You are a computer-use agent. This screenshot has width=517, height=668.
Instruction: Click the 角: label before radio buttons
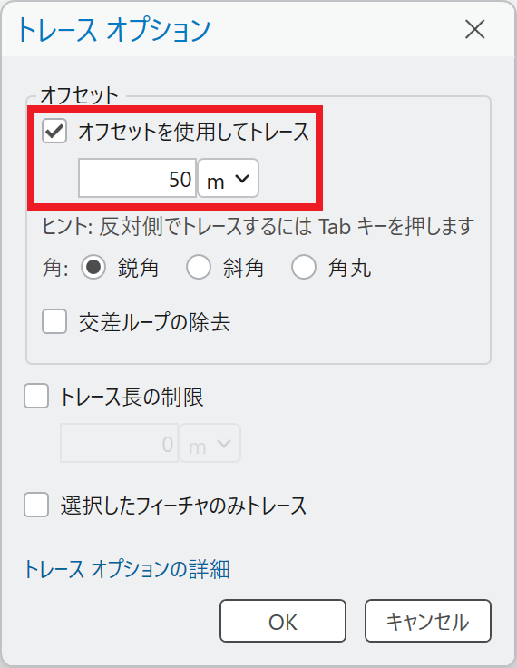55,269
